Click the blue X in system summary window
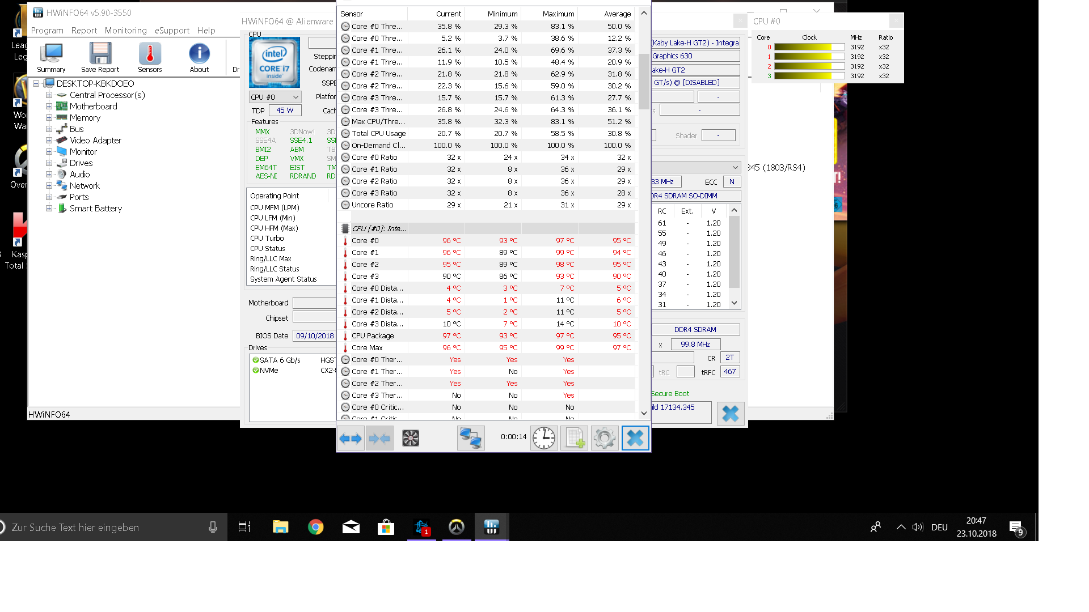The height and width of the screenshot is (612, 1089). pos(731,414)
